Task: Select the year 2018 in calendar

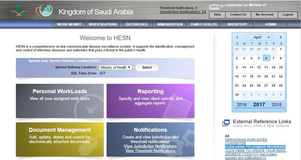Action: (x=277, y=105)
